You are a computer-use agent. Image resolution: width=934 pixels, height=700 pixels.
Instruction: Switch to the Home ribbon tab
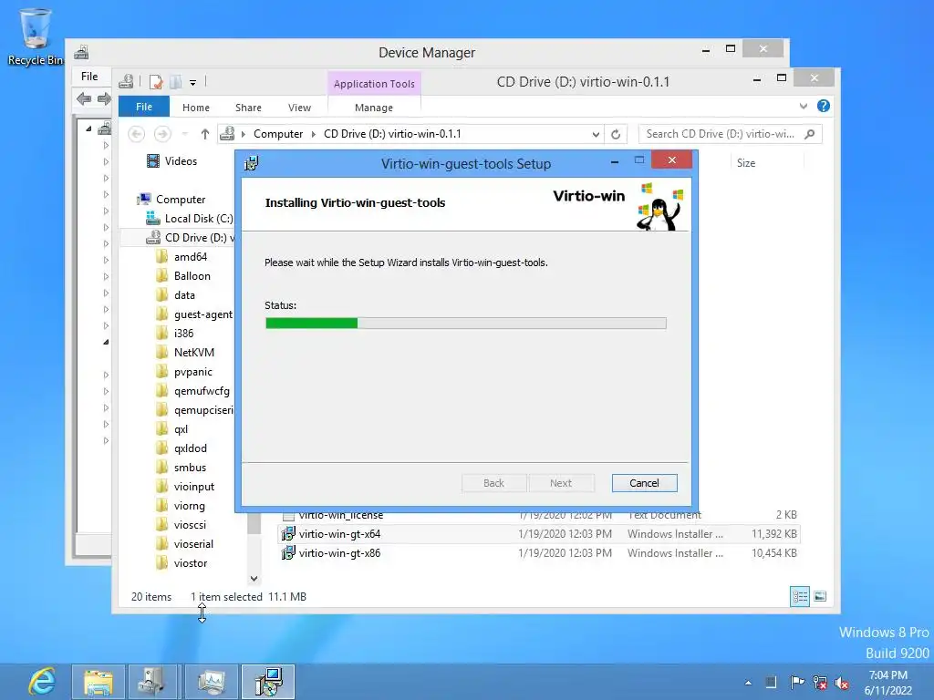click(196, 108)
